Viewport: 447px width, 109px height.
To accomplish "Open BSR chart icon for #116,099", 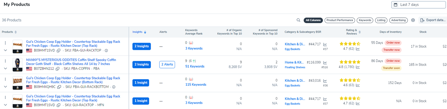I will (x=325, y=63).
